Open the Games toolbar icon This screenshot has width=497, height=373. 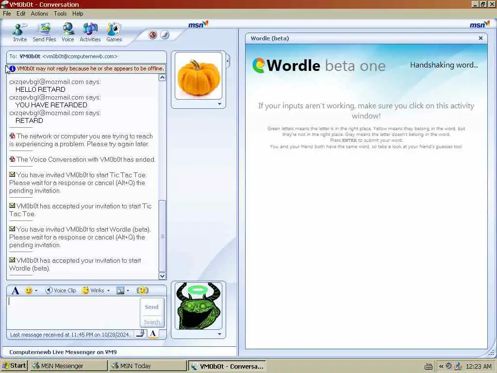pos(114,33)
